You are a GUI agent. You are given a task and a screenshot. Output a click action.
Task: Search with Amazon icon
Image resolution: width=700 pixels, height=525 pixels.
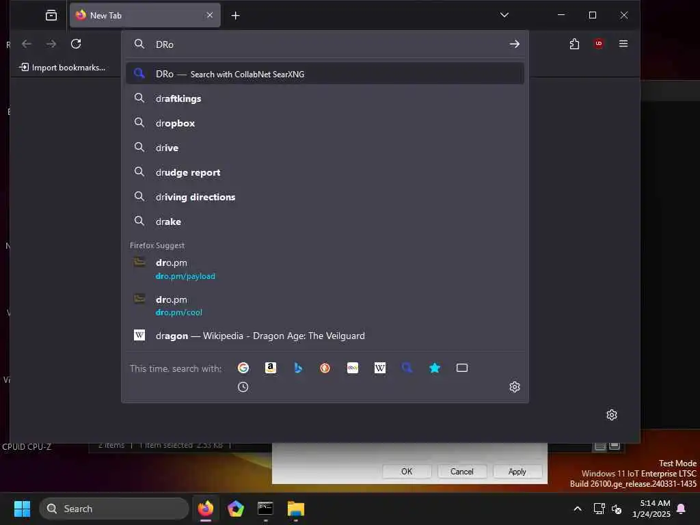tap(271, 368)
